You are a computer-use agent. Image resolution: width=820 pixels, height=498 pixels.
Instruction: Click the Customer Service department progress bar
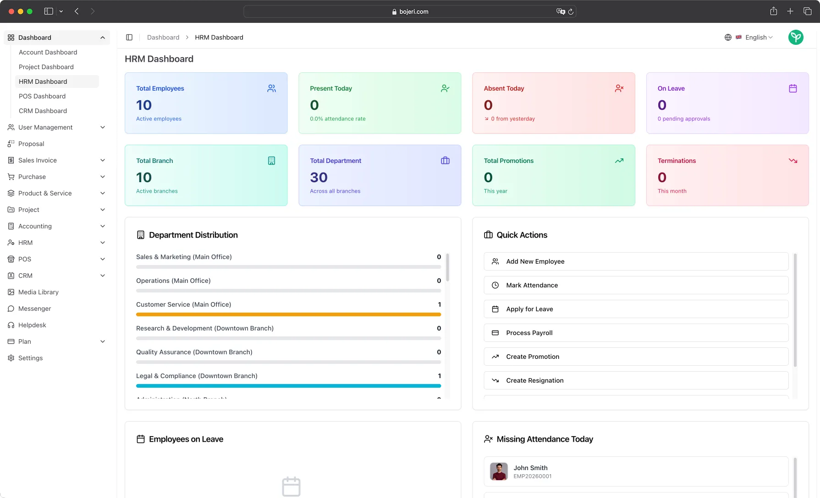pos(288,314)
